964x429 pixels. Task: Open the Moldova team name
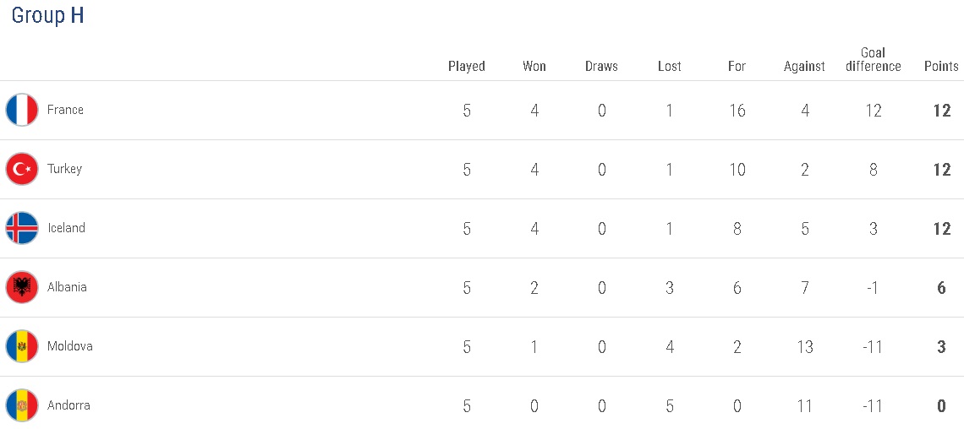click(69, 346)
